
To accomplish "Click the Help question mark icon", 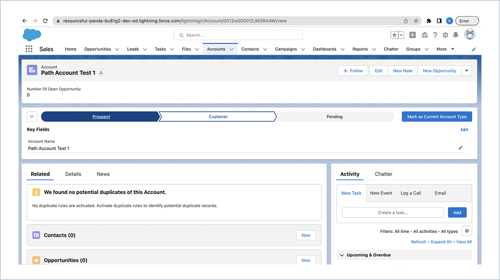I will coord(435,35).
